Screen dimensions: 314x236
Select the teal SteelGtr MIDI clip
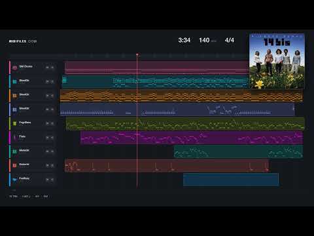tap(156, 81)
